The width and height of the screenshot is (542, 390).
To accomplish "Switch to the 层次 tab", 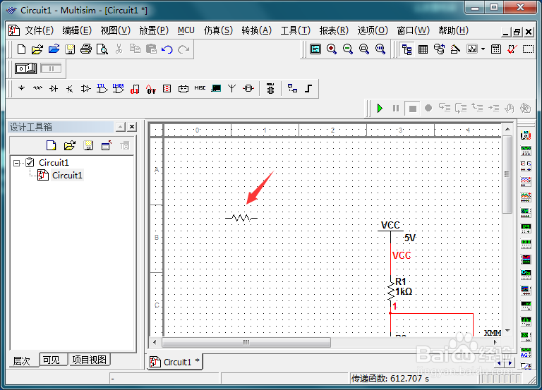I will (21, 361).
